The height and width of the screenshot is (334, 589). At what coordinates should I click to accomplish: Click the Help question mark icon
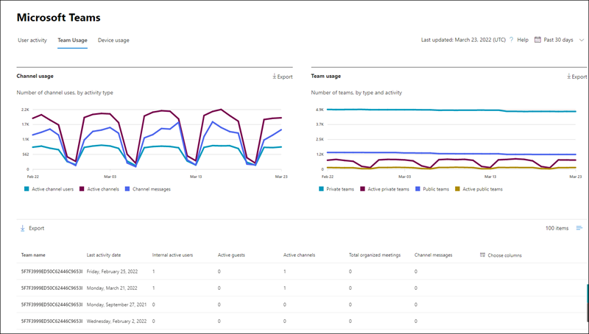pyautogui.click(x=511, y=40)
